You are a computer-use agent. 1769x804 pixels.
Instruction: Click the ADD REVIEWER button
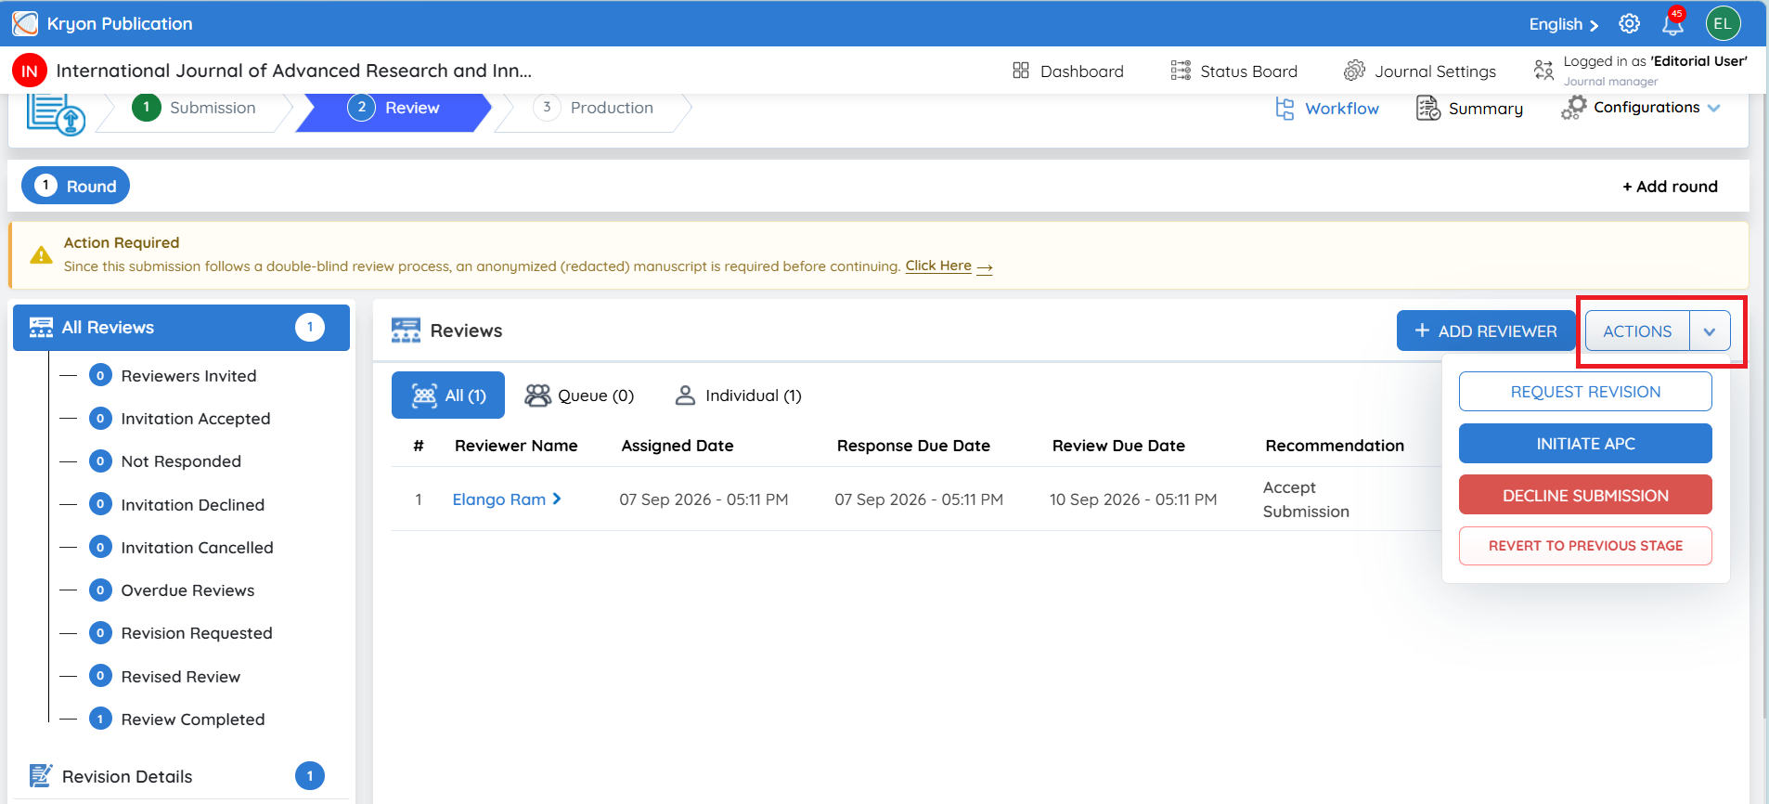pos(1486,331)
